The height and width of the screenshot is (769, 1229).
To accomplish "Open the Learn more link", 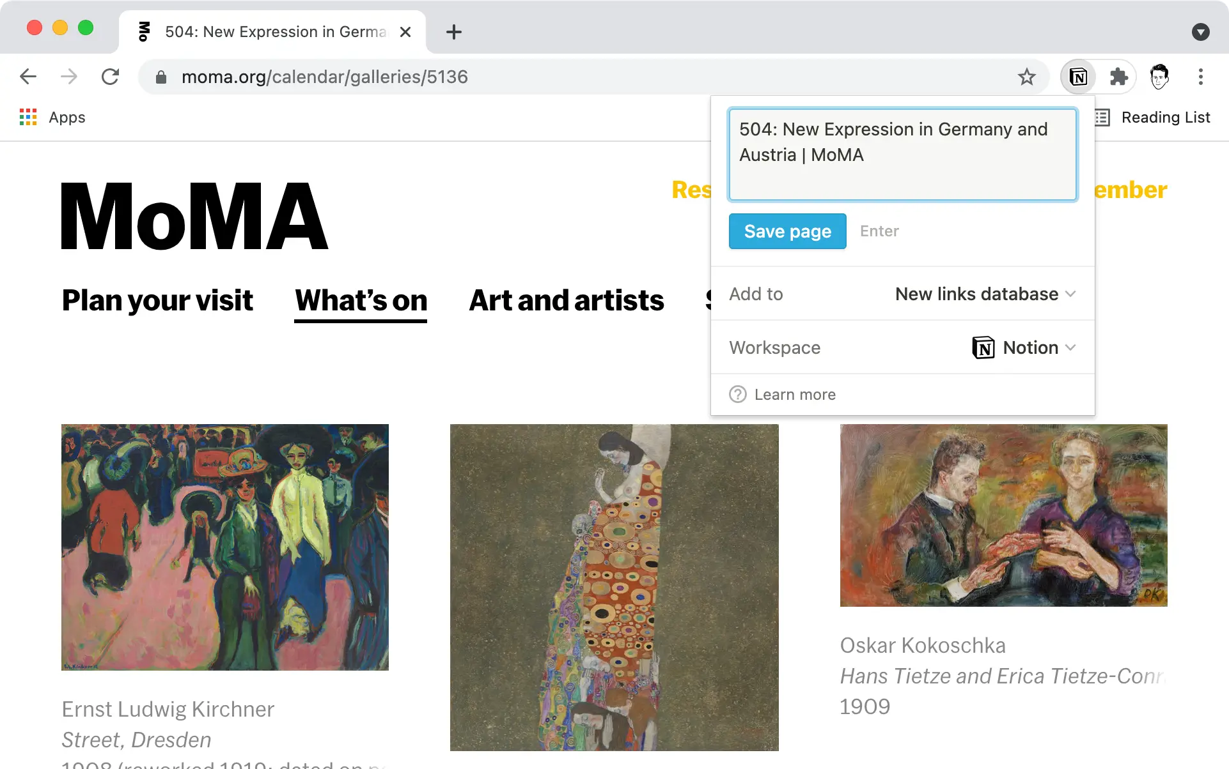I will pos(794,394).
